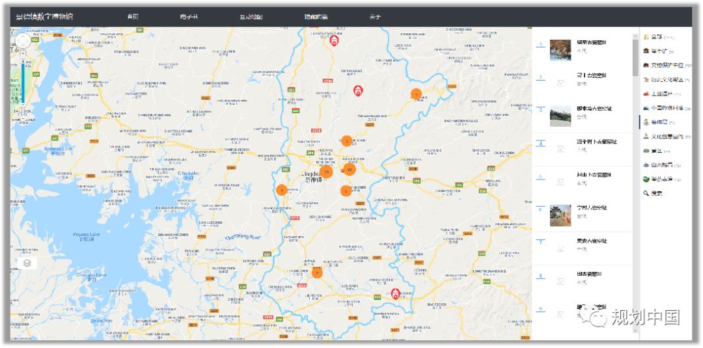Open the 首页 navigation item
703x348 pixels.
133,16
